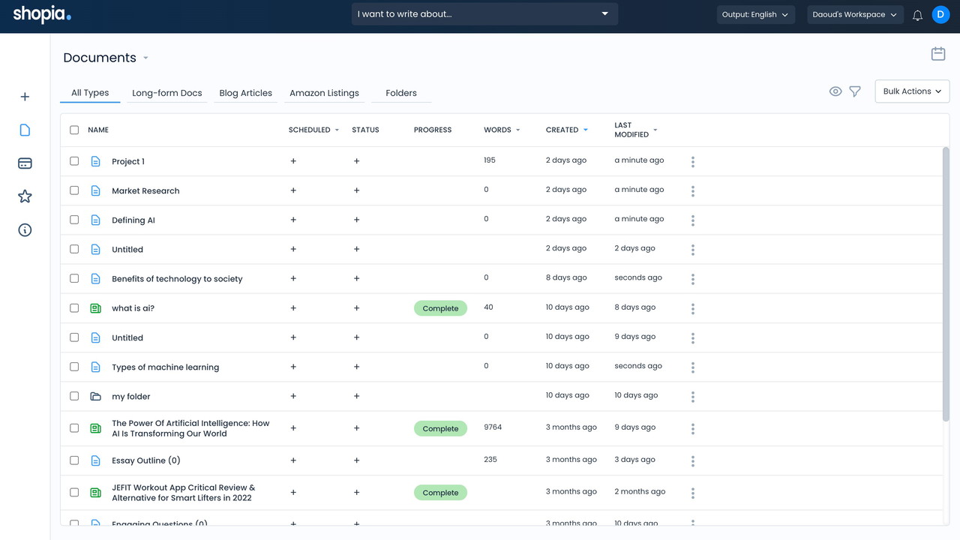Open the Output: English language dropdown
Viewport: 960px width, 540px height.
click(x=754, y=14)
